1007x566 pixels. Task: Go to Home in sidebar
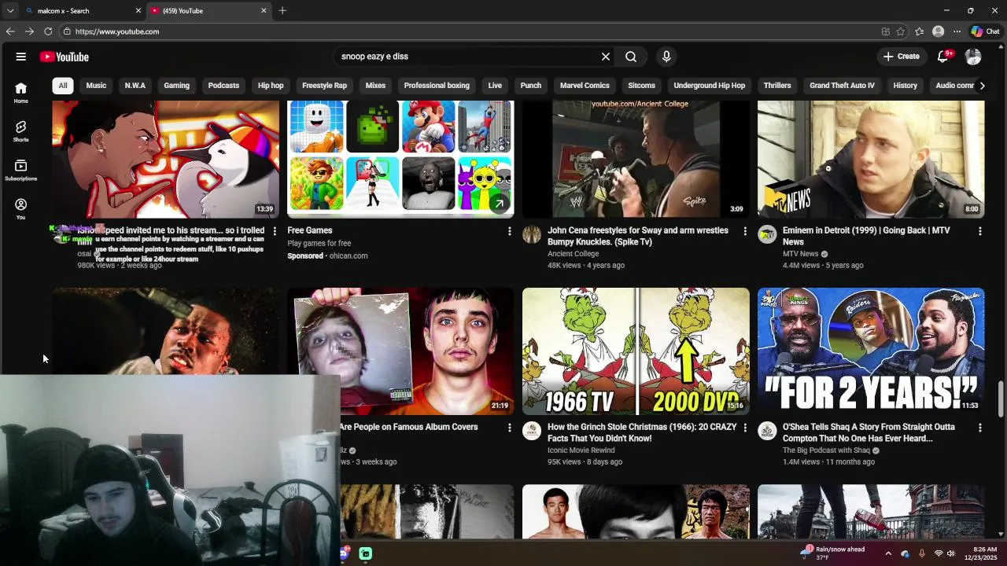pyautogui.click(x=20, y=93)
